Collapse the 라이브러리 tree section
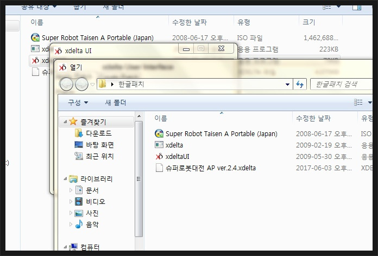 click(x=65, y=179)
